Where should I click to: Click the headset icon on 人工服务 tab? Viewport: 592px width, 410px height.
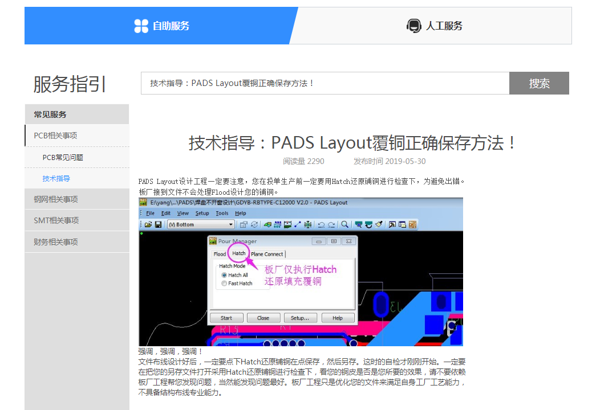[x=413, y=26]
